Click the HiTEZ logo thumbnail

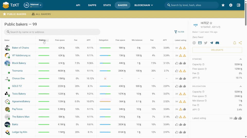click(196, 25)
